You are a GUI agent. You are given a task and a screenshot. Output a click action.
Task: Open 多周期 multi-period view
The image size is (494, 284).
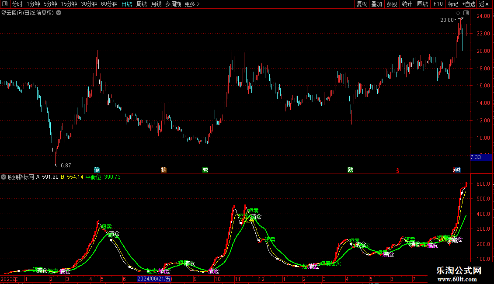click(173, 4)
